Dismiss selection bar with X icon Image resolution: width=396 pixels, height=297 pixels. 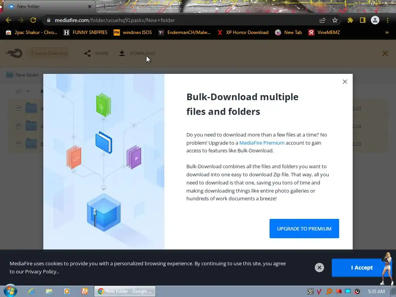(x=385, y=53)
